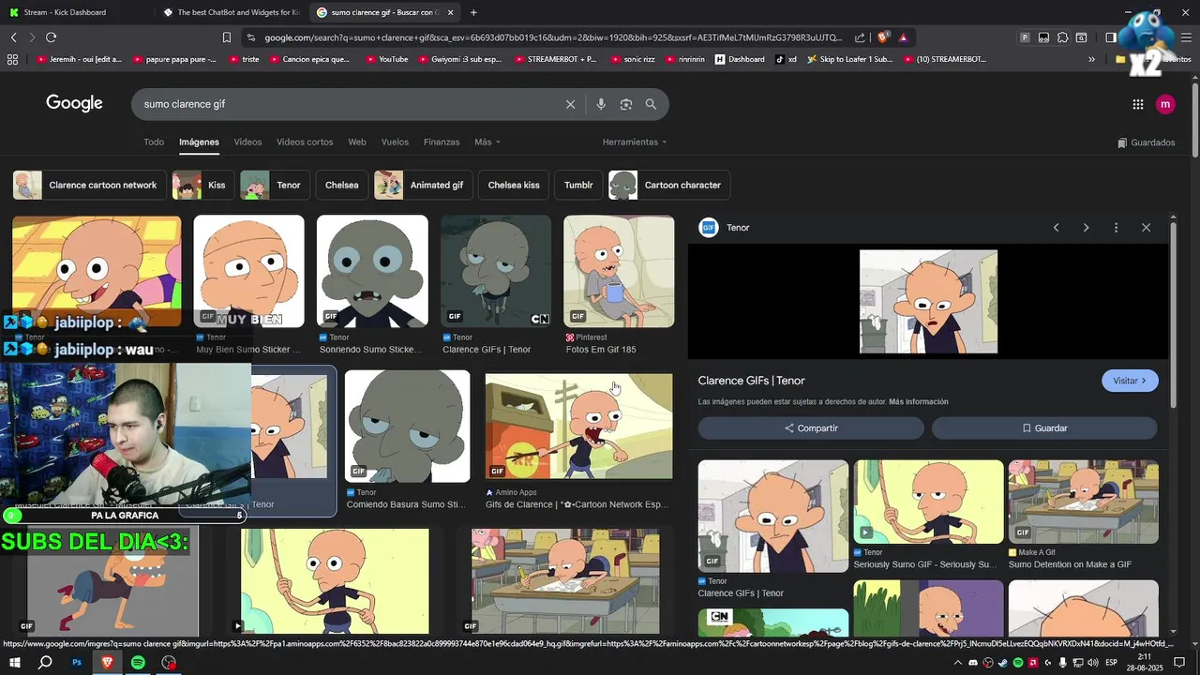The image size is (1200, 675).
Task: Open Steam from the system tray
Action: (x=1002, y=663)
